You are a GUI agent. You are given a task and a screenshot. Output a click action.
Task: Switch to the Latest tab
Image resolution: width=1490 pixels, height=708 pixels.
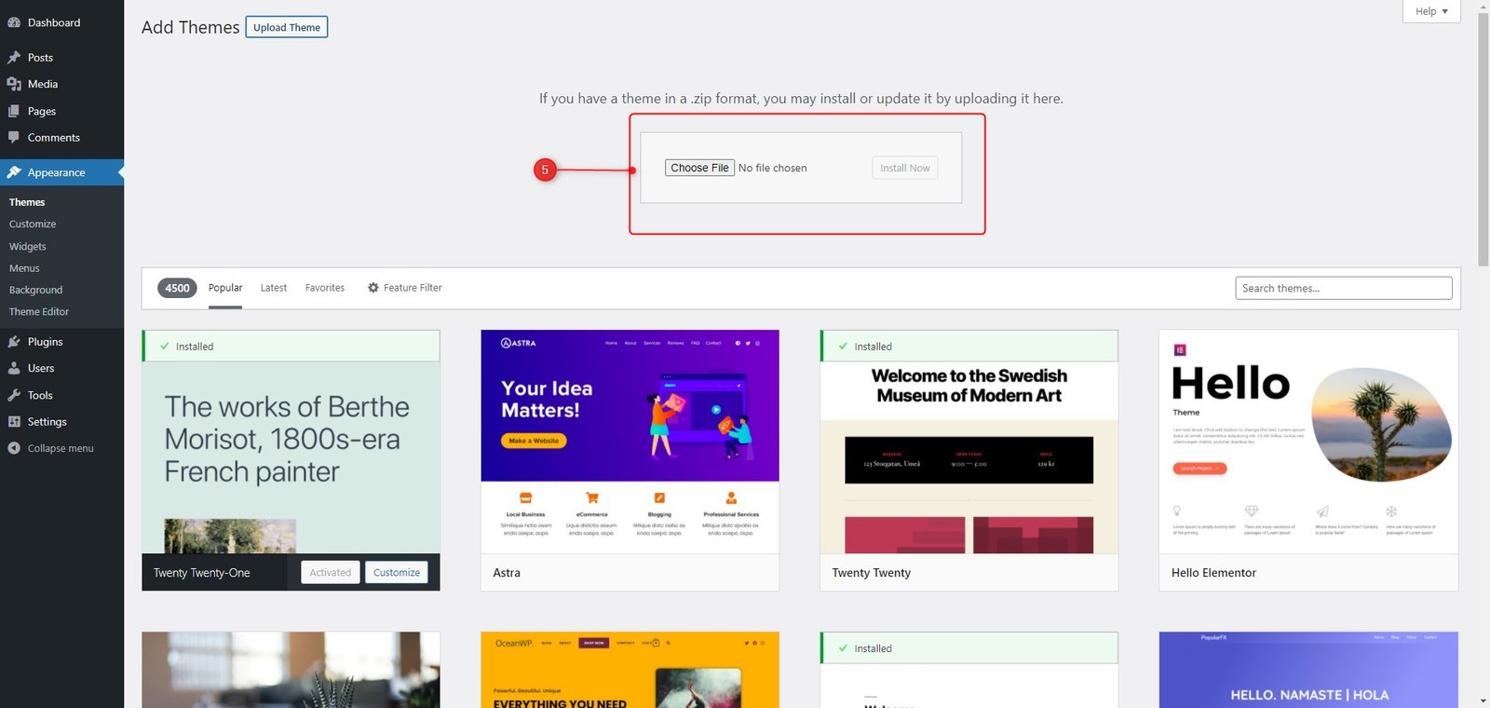click(274, 288)
